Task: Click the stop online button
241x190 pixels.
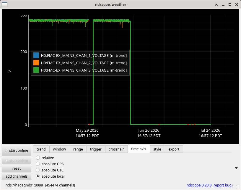Action: pos(17,161)
